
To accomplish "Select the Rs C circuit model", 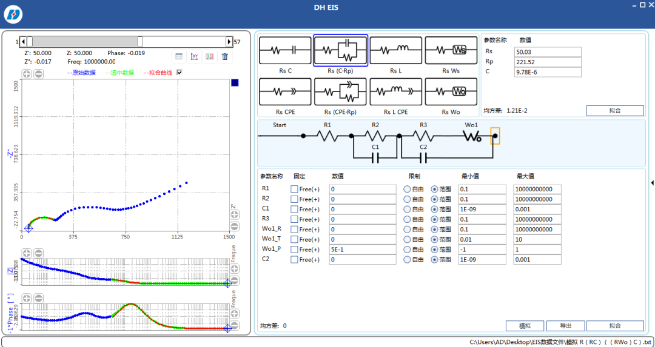I will pyautogui.click(x=285, y=50).
